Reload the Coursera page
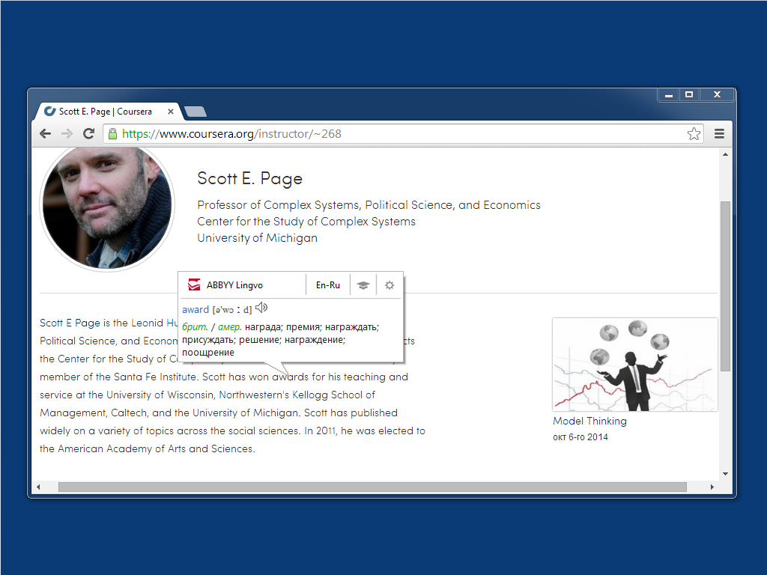767x575 pixels. click(x=88, y=134)
